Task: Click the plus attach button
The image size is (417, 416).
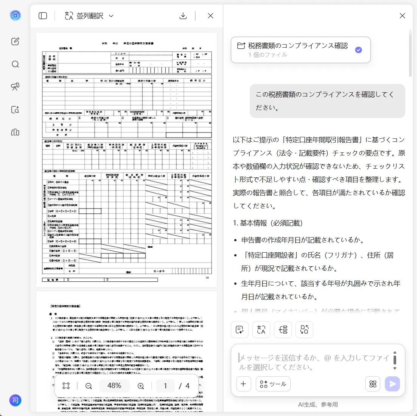Action: tap(243, 384)
